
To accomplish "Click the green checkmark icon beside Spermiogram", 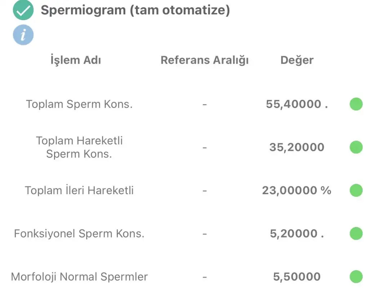I will [x=23, y=10].
